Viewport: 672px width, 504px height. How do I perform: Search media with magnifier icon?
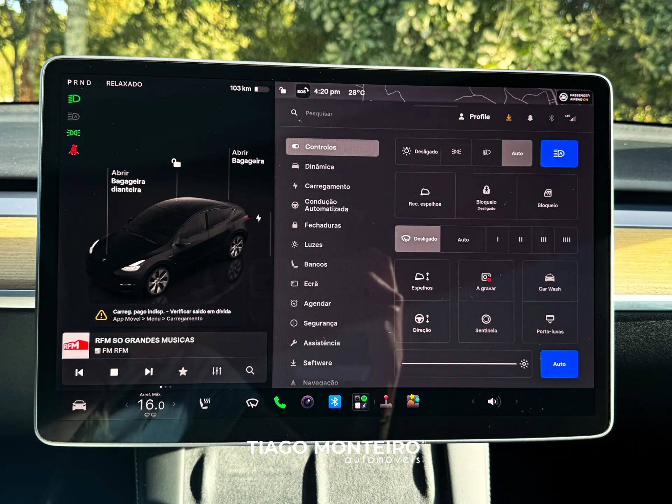pyautogui.click(x=250, y=370)
